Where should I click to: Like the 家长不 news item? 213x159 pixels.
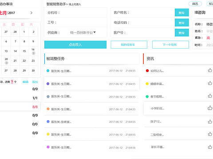coord(210,147)
